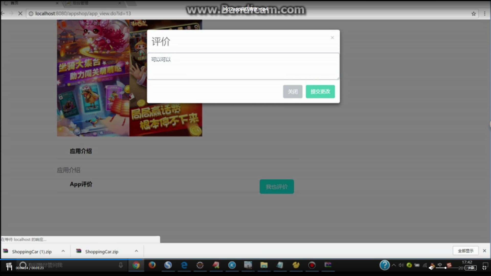Mute the video with the speaker icon
Screen dimensions: 491x276
pos(431,268)
